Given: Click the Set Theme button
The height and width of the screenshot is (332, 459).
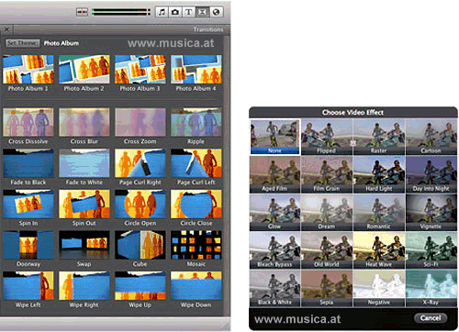Looking at the screenshot, I should coord(23,43).
